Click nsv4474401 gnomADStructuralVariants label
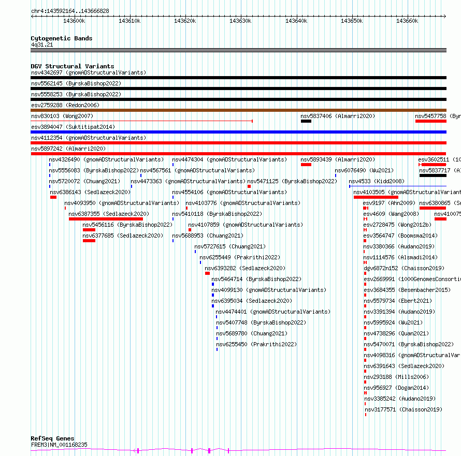 (x=273, y=312)
